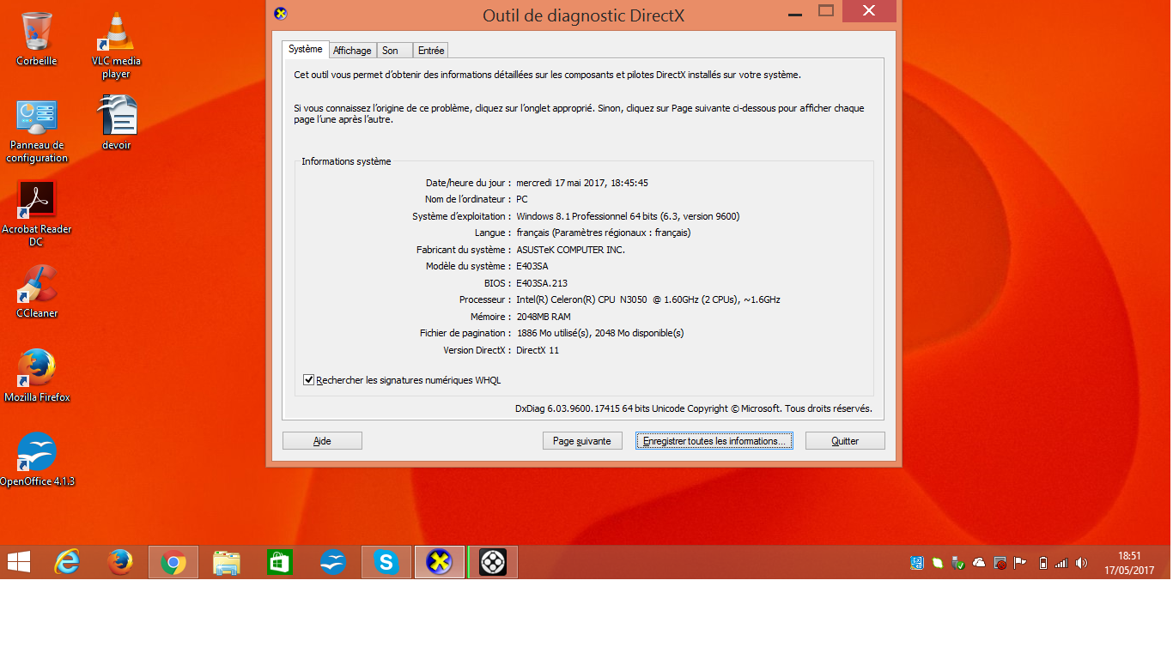Open the Windows Start button
The width and height of the screenshot is (1173, 659).
coord(19,562)
